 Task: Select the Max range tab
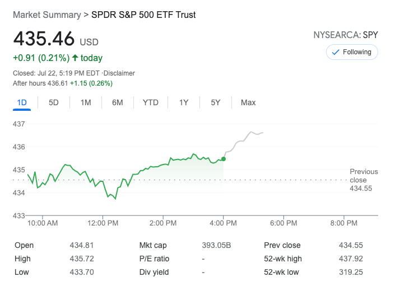click(248, 102)
